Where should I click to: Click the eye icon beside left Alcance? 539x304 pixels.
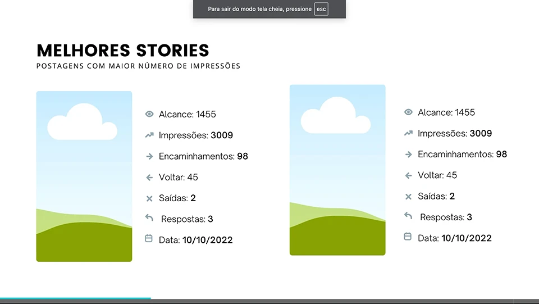click(x=149, y=114)
